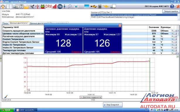This screenshot has width=180, height=112.
Task: Click the graph icon in Intake Air Temperature row
Action: (176, 45)
